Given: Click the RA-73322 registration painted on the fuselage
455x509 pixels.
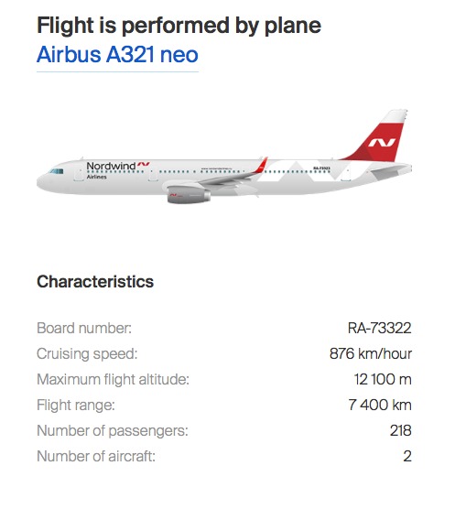Looking at the screenshot, I should [321, 168].
